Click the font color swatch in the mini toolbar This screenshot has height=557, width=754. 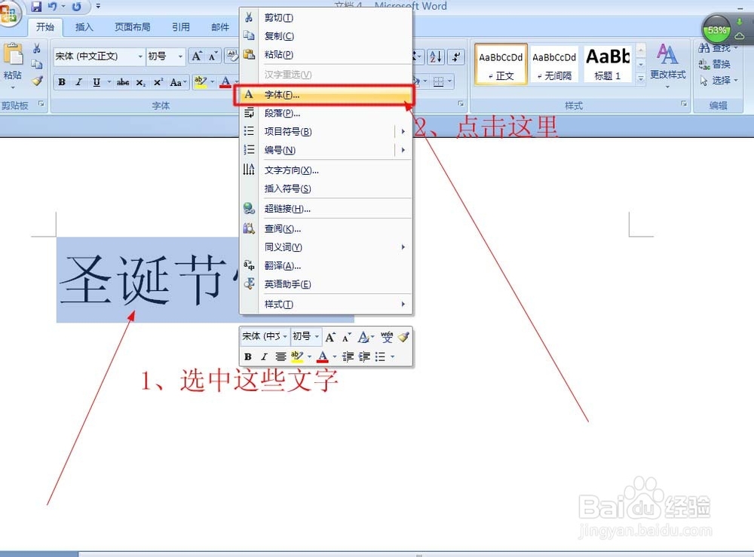(x=323, y=357)
